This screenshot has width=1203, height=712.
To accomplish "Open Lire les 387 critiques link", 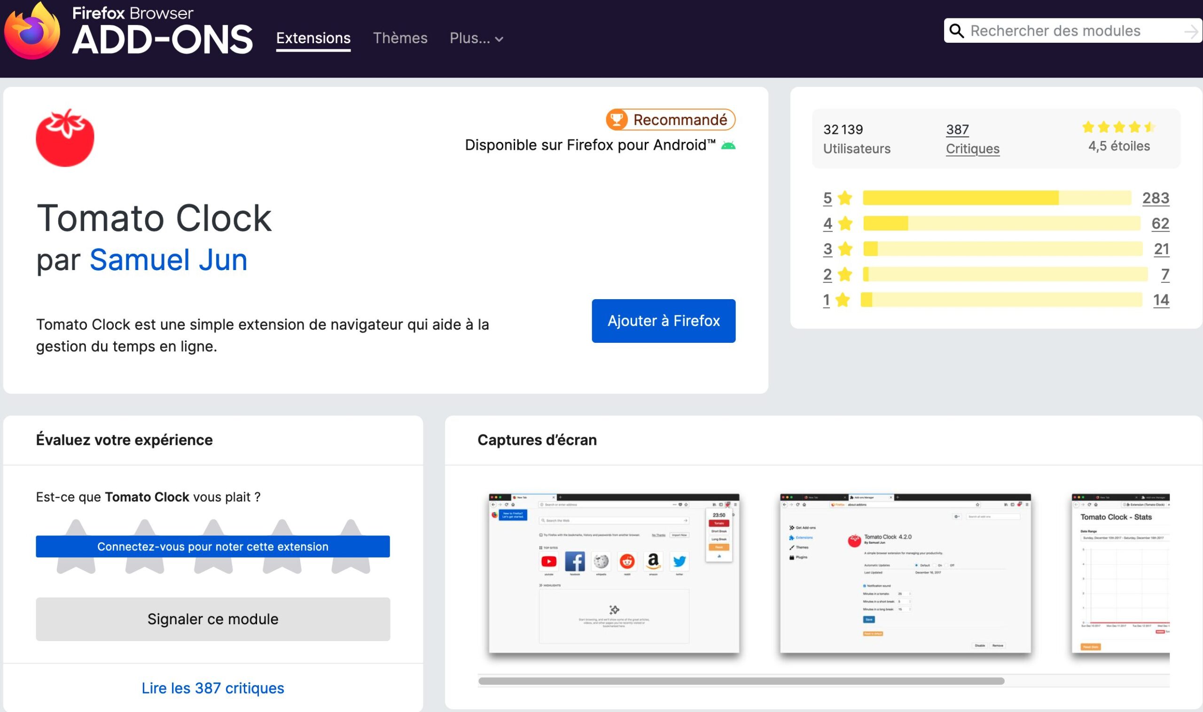I will click(213, 688).
